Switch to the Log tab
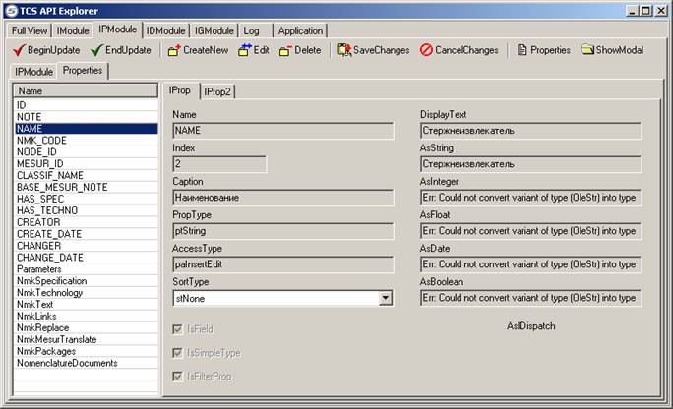Screen dimensions: 673x409 [252, 30]
